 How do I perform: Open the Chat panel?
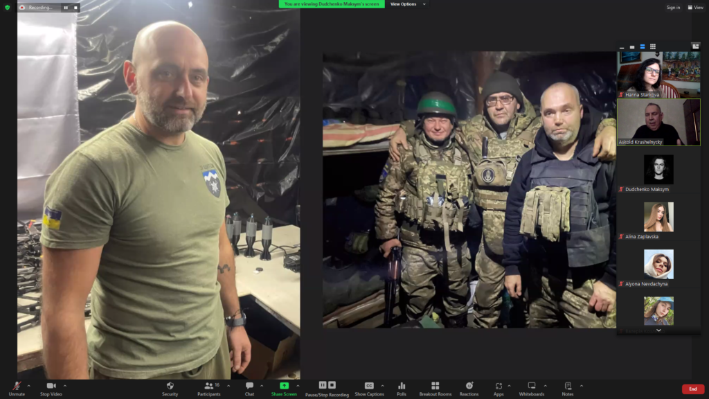249,389
